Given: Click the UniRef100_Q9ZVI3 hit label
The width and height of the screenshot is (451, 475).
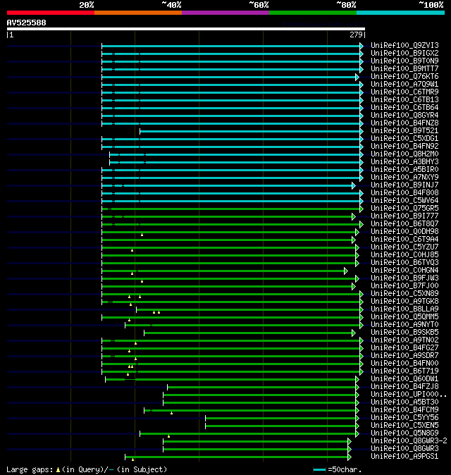Looking at the screenshot, I should 404,45.
